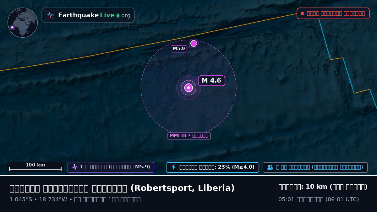377x212 pixels.
Task: Click the green dot in site logo
Action: (x=118, y=15)
